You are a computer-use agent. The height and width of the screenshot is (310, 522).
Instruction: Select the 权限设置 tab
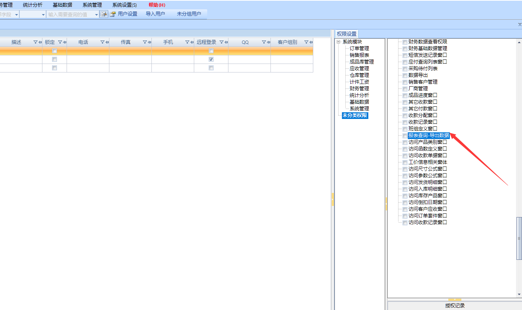point(346,33)
